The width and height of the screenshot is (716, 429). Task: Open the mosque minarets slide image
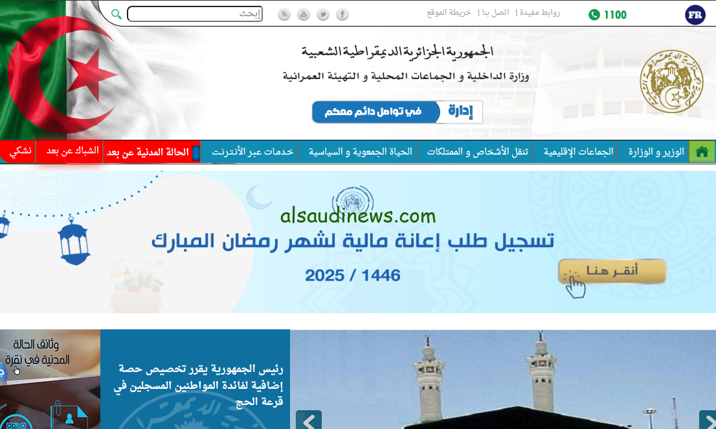pyautogui.click(x=503, y=379)
